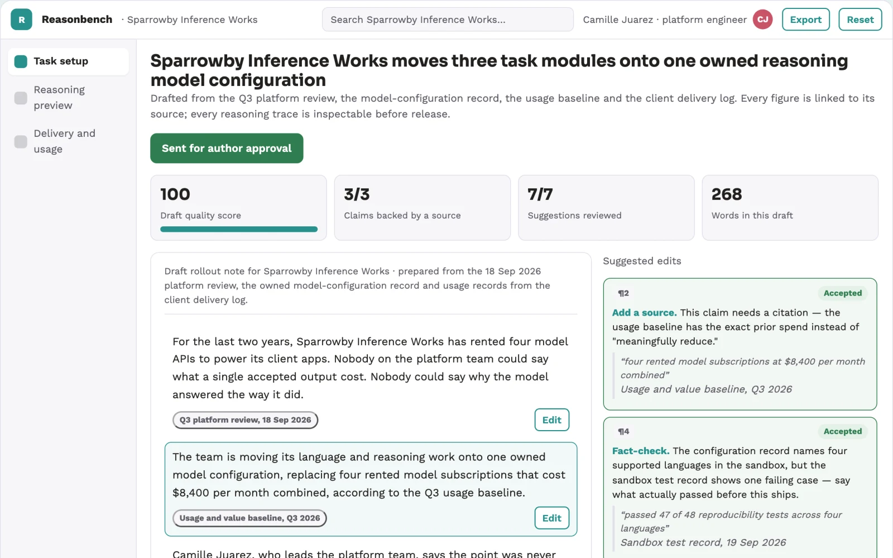893x558 pixels.
Task: Click the Sandbox test record, 19 Sep 2026 citation
Action: click(x=703, y=542)
